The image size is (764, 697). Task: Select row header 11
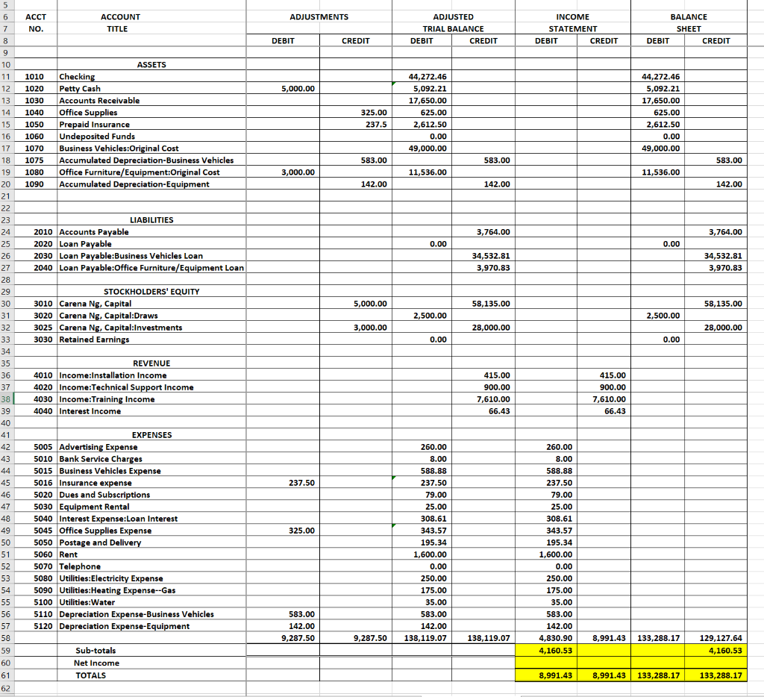(7, 76)
